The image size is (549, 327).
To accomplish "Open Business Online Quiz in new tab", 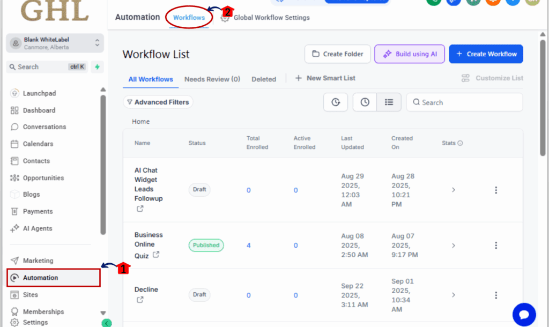I will (155, 256).
